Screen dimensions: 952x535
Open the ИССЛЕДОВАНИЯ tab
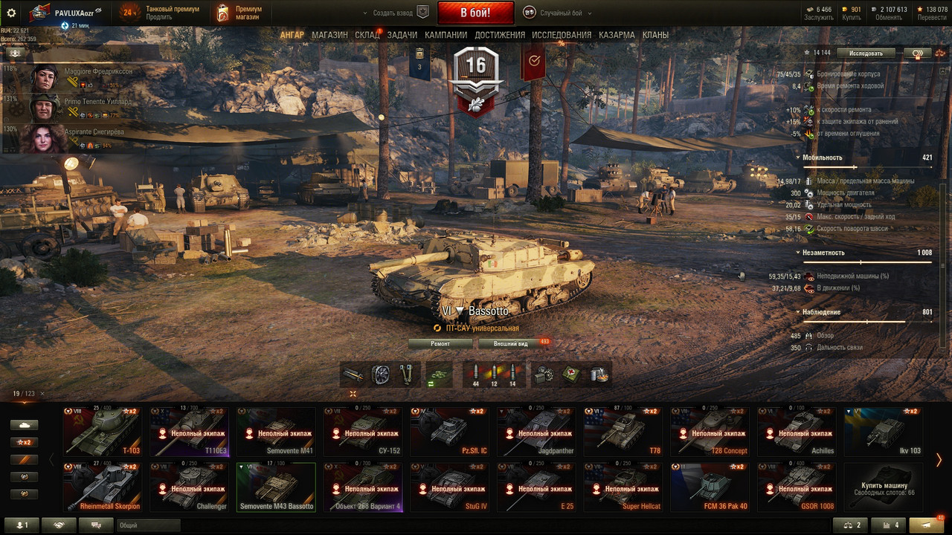tap(562, 35)
